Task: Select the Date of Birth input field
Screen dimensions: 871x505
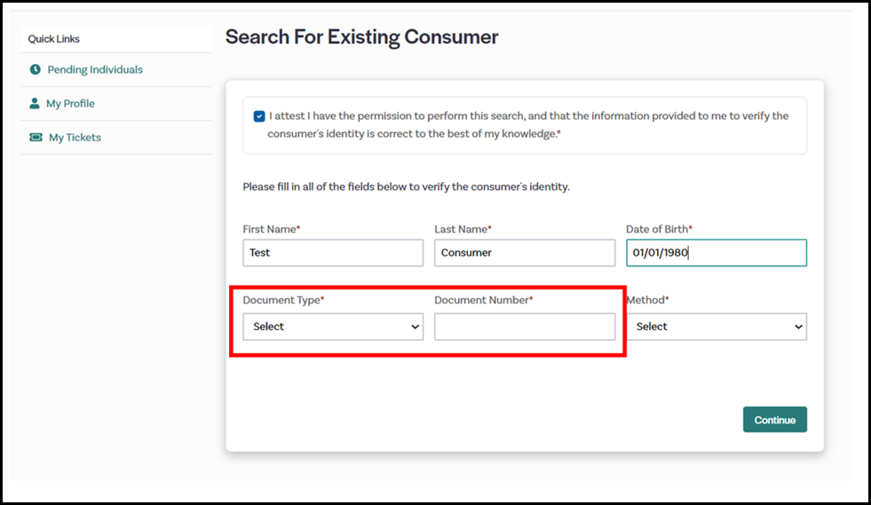Action: click(x=716, y=253)
